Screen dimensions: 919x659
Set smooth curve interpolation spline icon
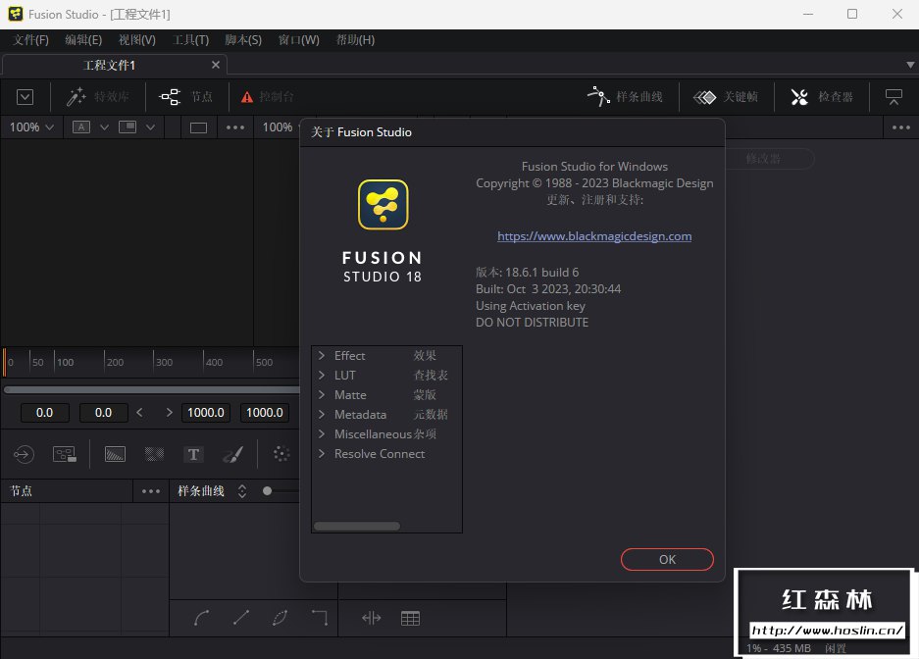click(202, 618)
